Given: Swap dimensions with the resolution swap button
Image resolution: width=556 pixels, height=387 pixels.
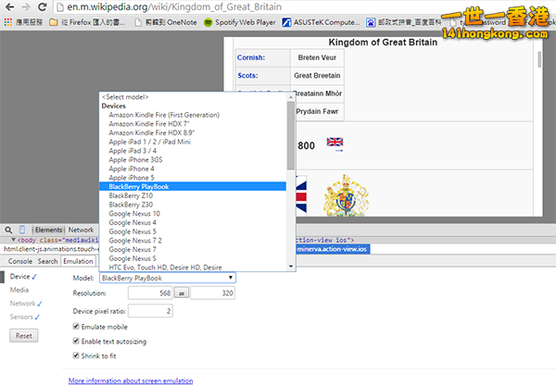Looking at the screenshot, I should tap(182, 293).
